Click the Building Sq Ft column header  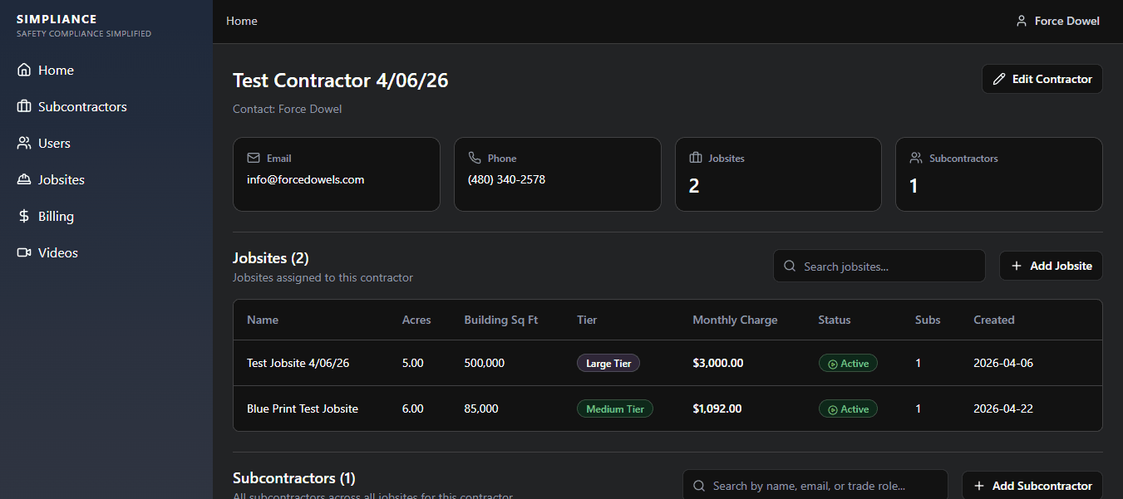501,320
